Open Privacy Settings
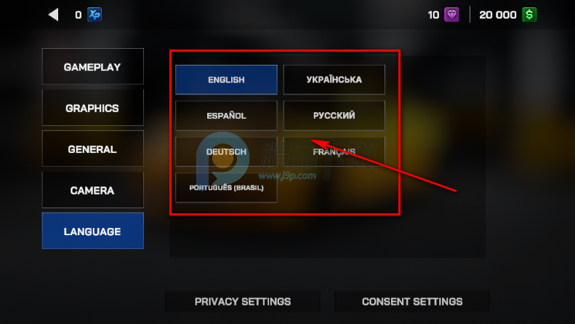575x324 pixels. pyautogui.click(x=243, y=301)
